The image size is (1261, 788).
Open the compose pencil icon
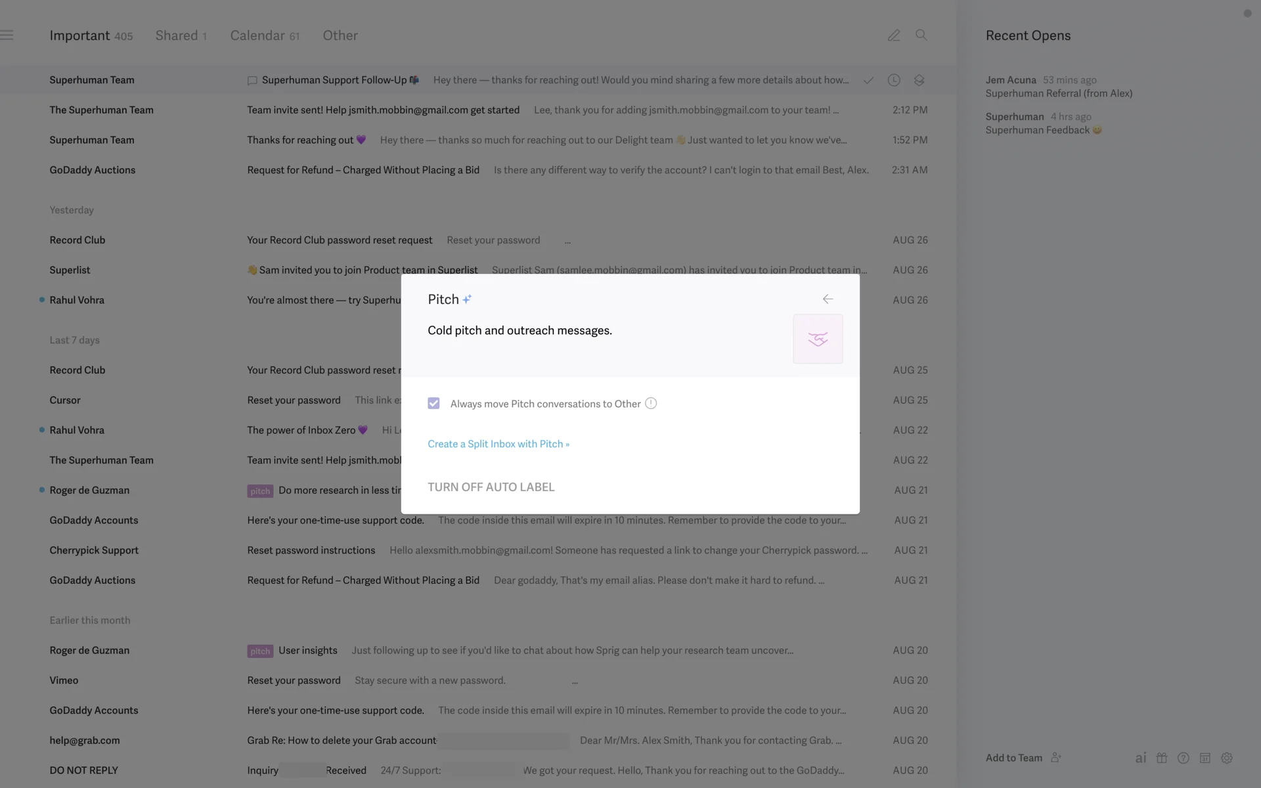(894, 35)
